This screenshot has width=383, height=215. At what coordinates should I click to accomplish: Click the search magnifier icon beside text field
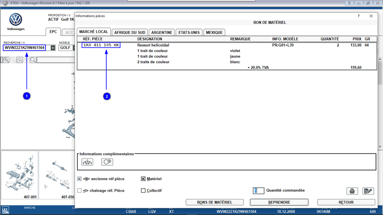point(33,60)
